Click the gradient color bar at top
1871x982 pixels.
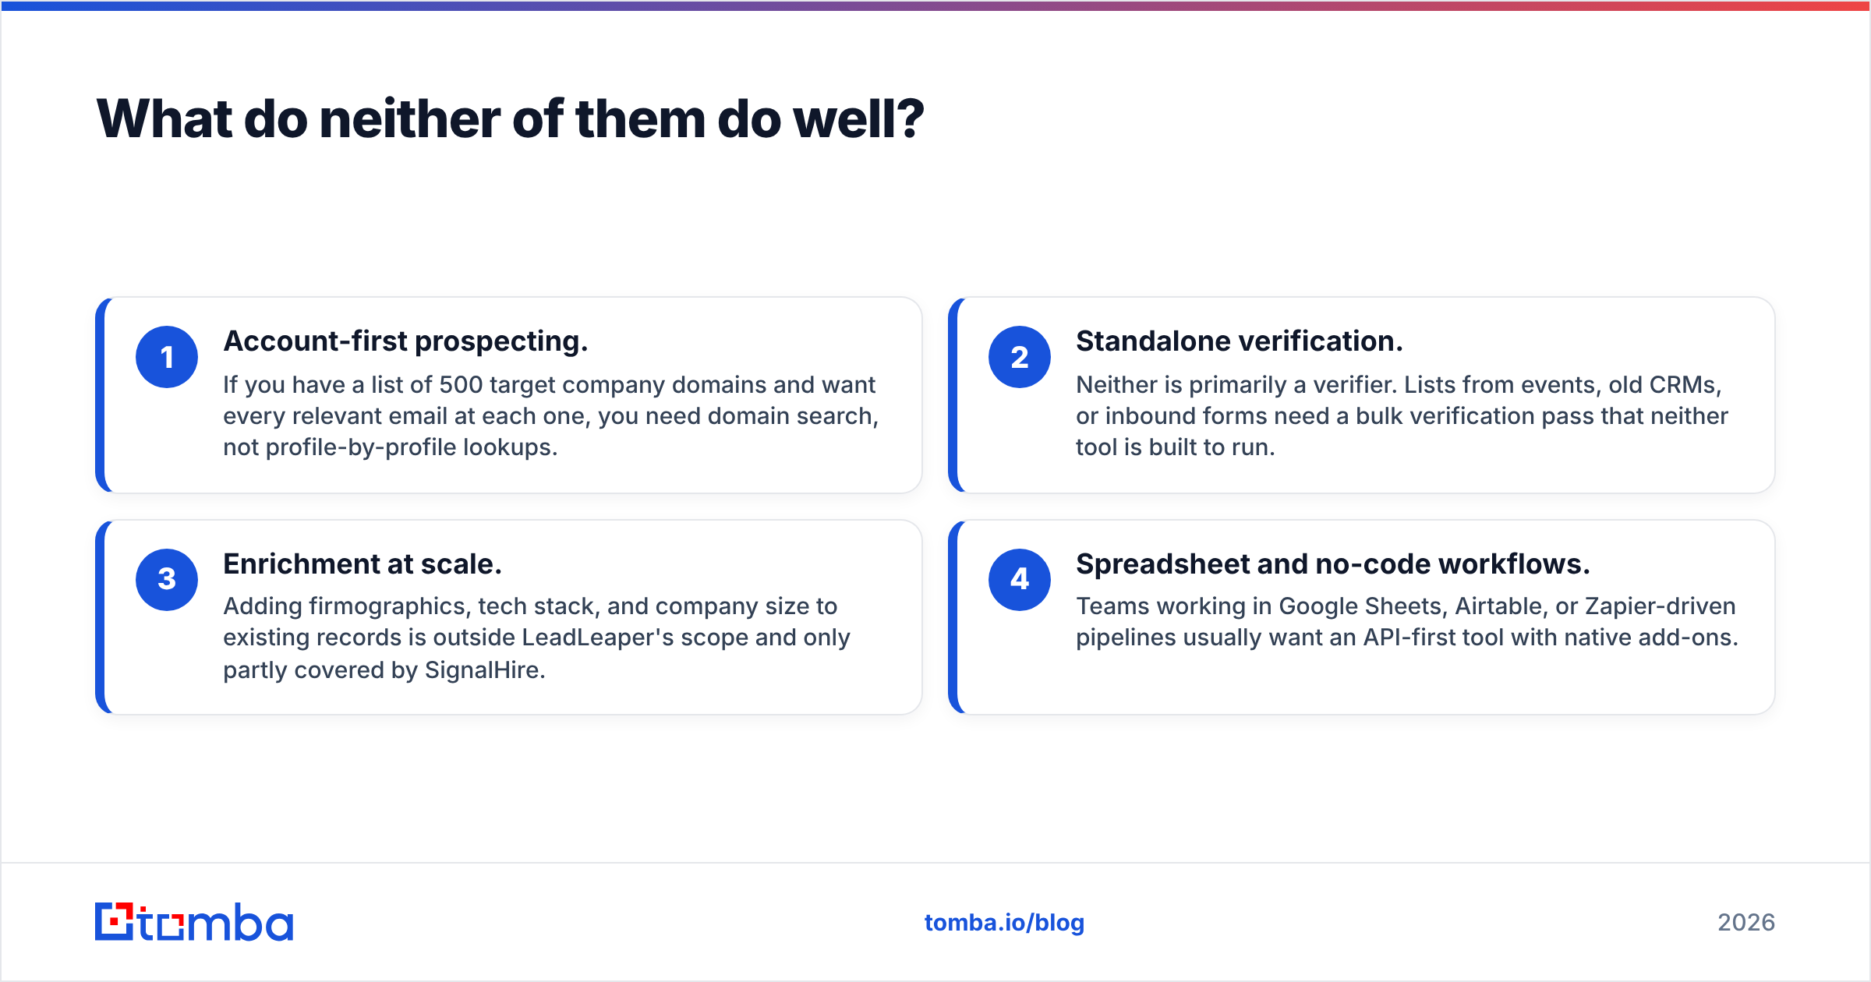pos(935,5)
